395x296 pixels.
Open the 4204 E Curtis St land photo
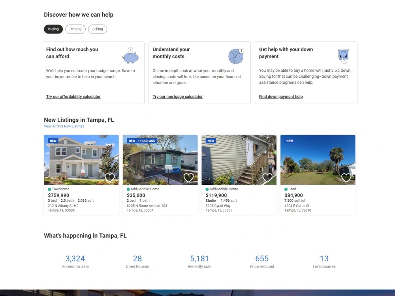(318, 160)
